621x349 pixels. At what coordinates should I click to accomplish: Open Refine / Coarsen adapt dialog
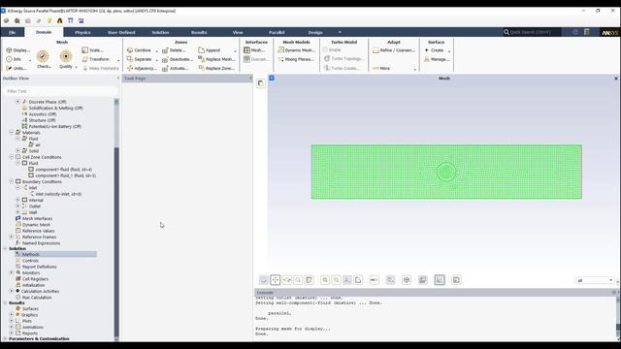click(394, 50)
